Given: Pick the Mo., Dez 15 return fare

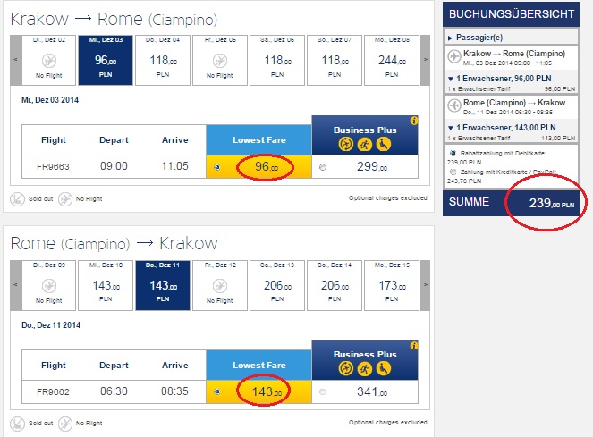Looking at the screenshot, I should click(393, 284).
